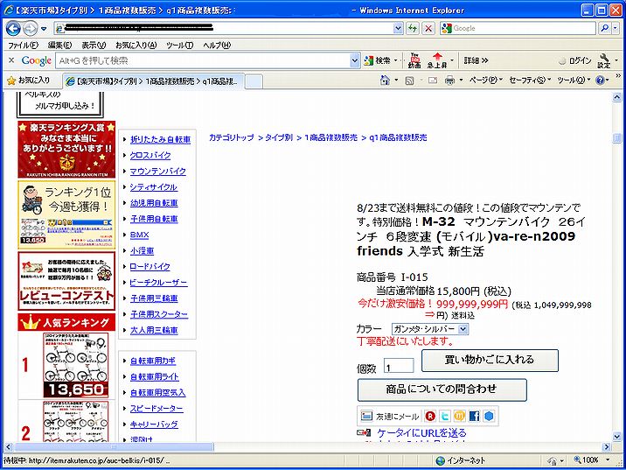
Task: Open the お気に入り(A) menu
Action: click(x=136, y=46)
